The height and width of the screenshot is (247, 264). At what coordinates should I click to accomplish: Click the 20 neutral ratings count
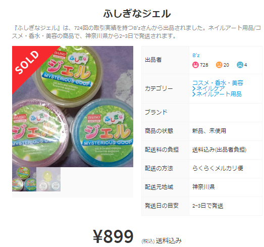pyautogui.click(x=226, y=65)
